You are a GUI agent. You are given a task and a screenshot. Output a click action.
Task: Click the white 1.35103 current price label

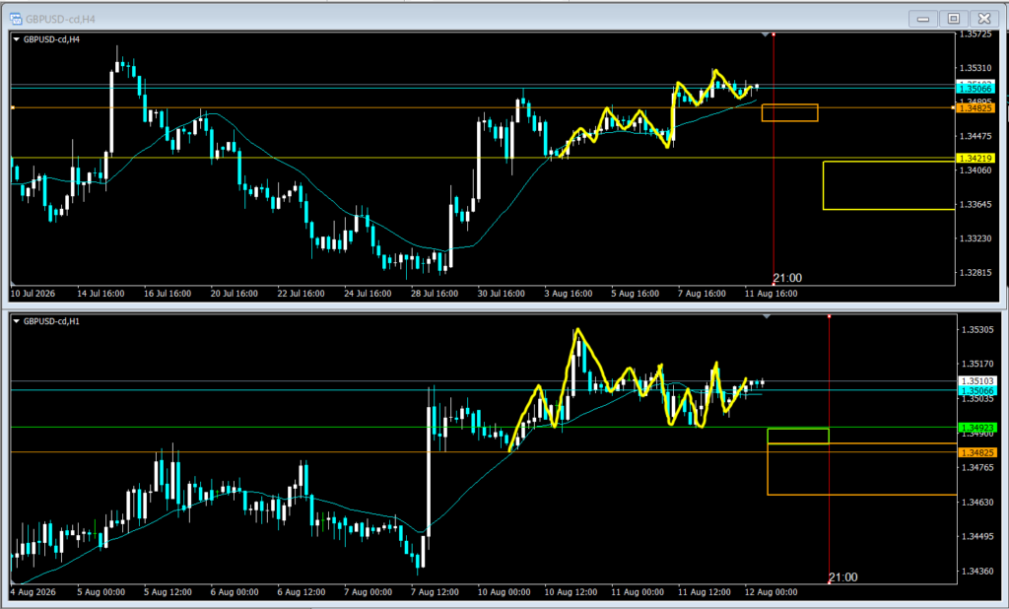(977, 381)
